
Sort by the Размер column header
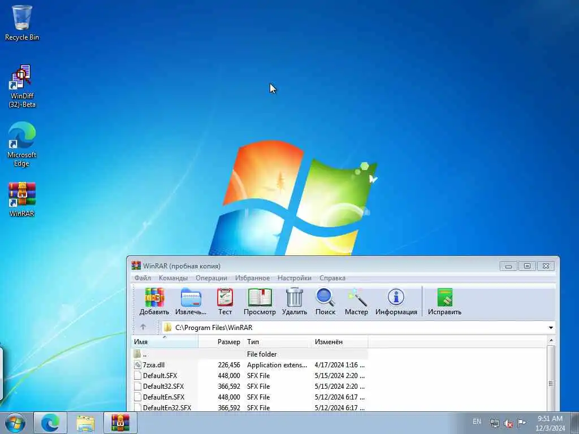pos(221,342)
